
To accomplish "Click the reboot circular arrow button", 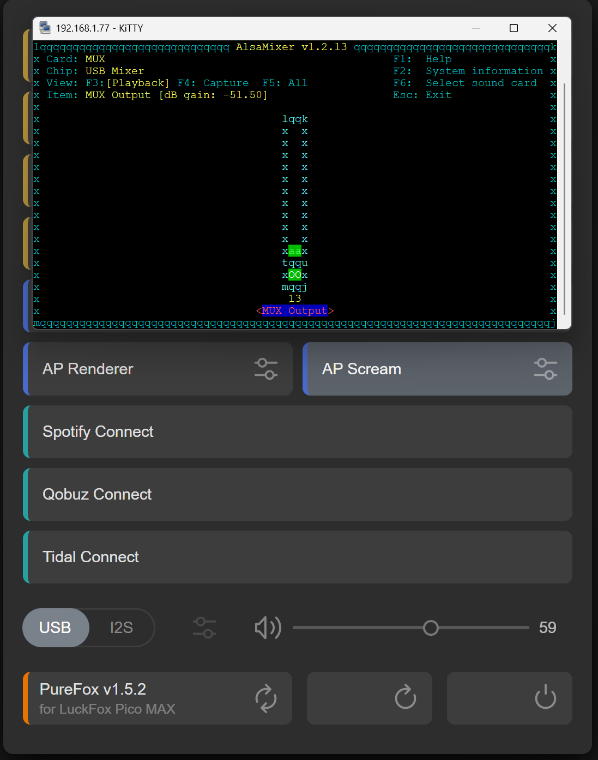I will point(405,698).
